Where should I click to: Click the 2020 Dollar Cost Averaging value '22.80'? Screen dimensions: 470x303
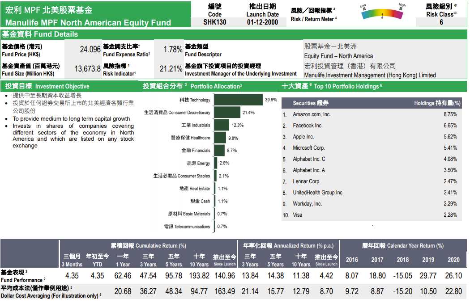(x=453, y=291)
